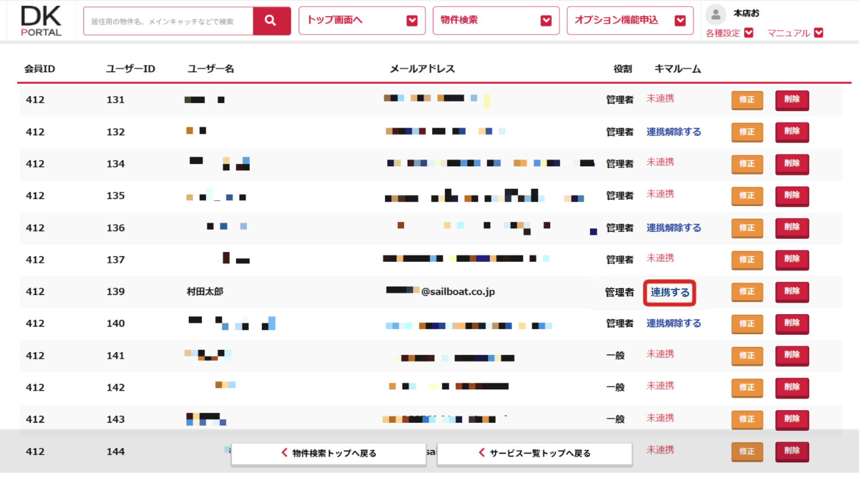Click 連携する for user 139
859x479 pixels.
tap(670, 292)
